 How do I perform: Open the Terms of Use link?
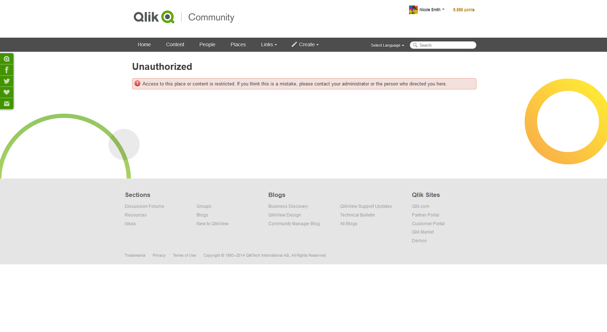(x=185, y=256)
